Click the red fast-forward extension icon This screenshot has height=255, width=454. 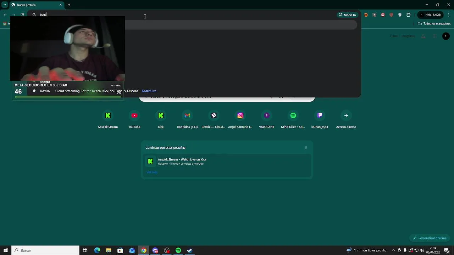(x=383, y=15)
